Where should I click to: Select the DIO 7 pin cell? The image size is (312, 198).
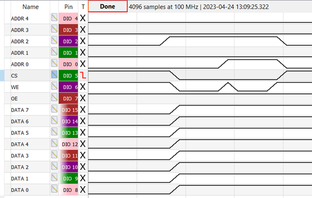click(68, 98)
